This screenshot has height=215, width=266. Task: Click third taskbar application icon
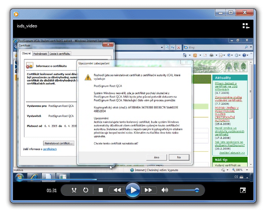point(63,177)
